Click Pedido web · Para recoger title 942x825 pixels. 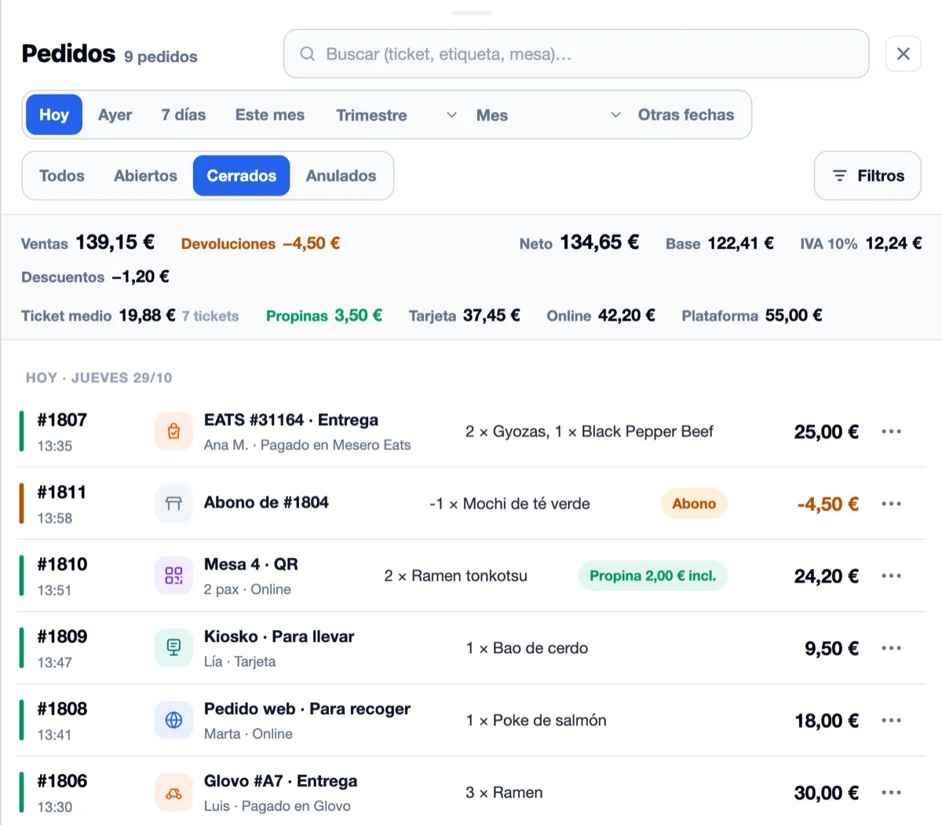(x=307, y=709)
